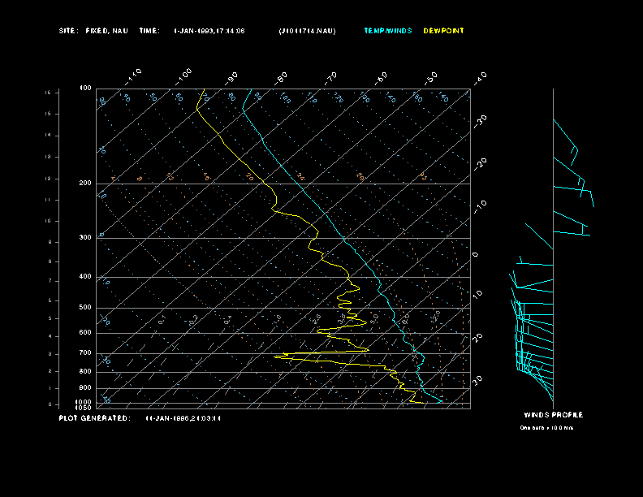Click the 700 pressure axis label

click(x=85, y=353)
